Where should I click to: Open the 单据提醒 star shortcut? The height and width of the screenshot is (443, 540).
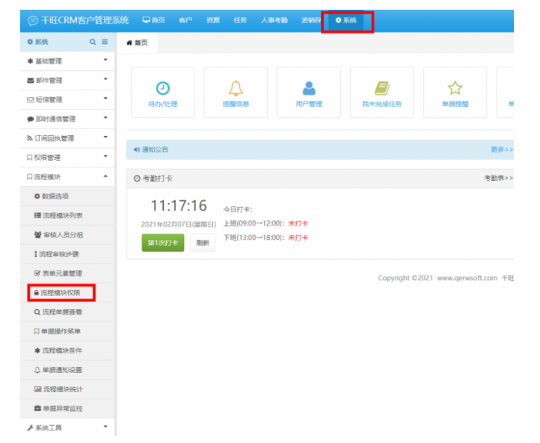(x=455, y=93)
